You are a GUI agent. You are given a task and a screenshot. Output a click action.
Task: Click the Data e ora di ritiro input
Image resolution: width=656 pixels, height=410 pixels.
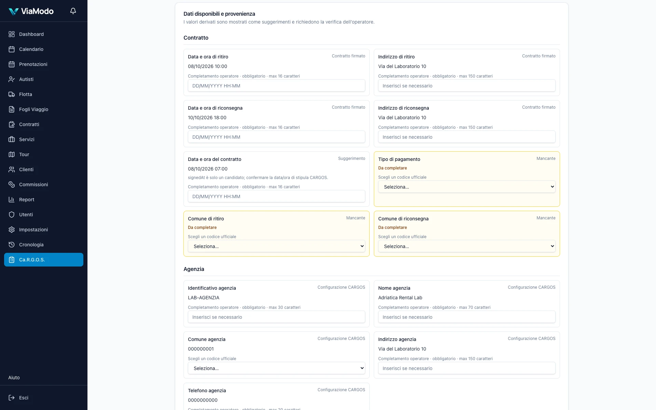(x=276, y=86)
